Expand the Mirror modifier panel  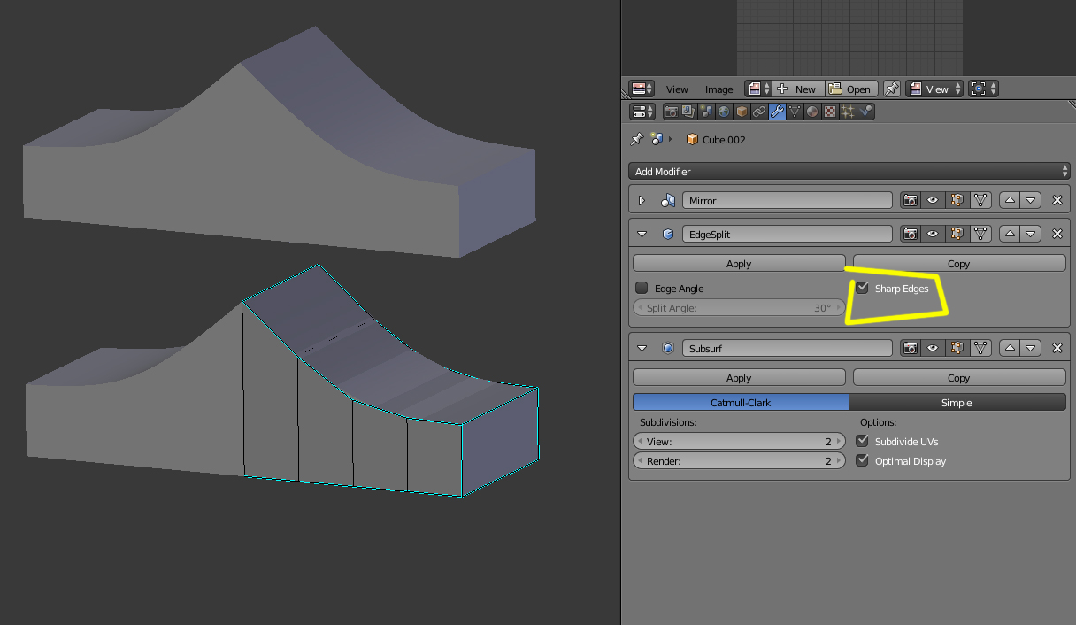[642, 201]
